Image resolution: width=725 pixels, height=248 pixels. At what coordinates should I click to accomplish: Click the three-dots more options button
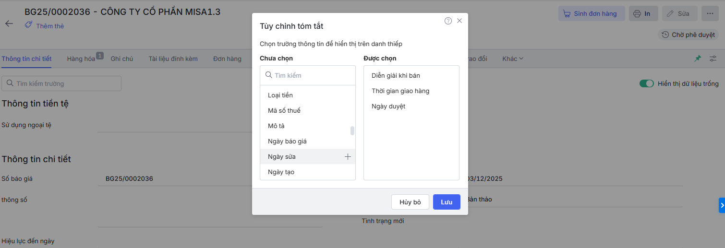click(x=710, y=13)
